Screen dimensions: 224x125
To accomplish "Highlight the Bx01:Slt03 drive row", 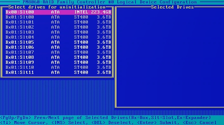I will [58, 32].
